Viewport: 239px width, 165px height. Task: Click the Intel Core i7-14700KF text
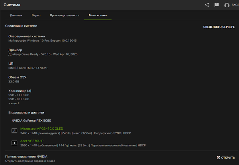point(28,68)
